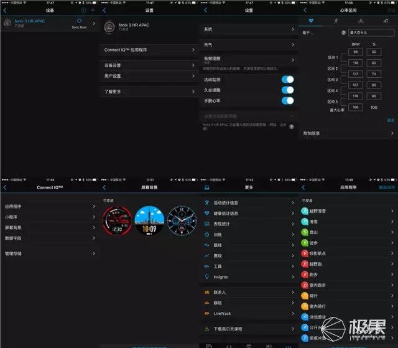The height and width of the screenshot is (348, 398).
Task: Tap help icon beside 基于 label
Action: point(343,32)
